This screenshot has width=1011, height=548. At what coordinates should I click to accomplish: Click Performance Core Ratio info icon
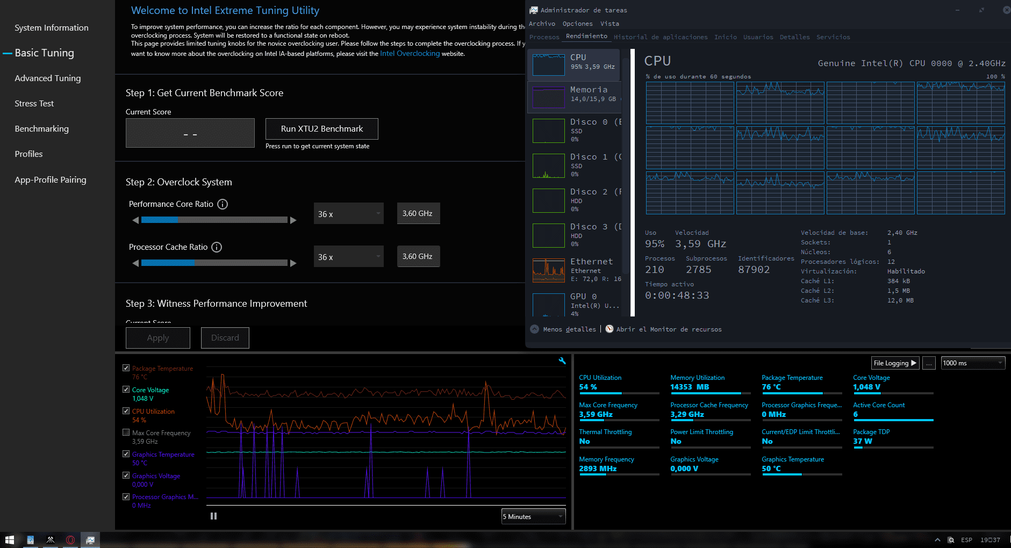pyautogui.click(x=223, y=204)
